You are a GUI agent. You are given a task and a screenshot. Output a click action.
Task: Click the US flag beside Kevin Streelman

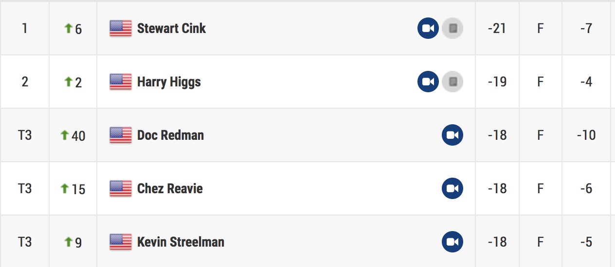(x=121, y=242)
